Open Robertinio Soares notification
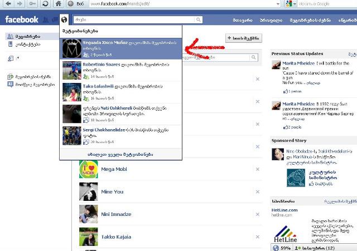The width and height of the screenshot is (357, 251). click(120, 71)
